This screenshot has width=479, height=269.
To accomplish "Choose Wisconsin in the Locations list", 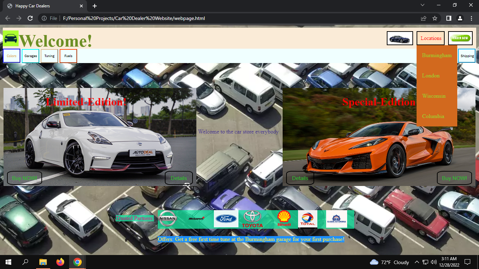I will click(x=434, y=96).
